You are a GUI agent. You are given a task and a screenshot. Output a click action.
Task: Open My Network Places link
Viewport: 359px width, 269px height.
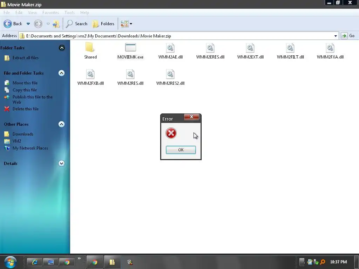[x=30, y=148]
